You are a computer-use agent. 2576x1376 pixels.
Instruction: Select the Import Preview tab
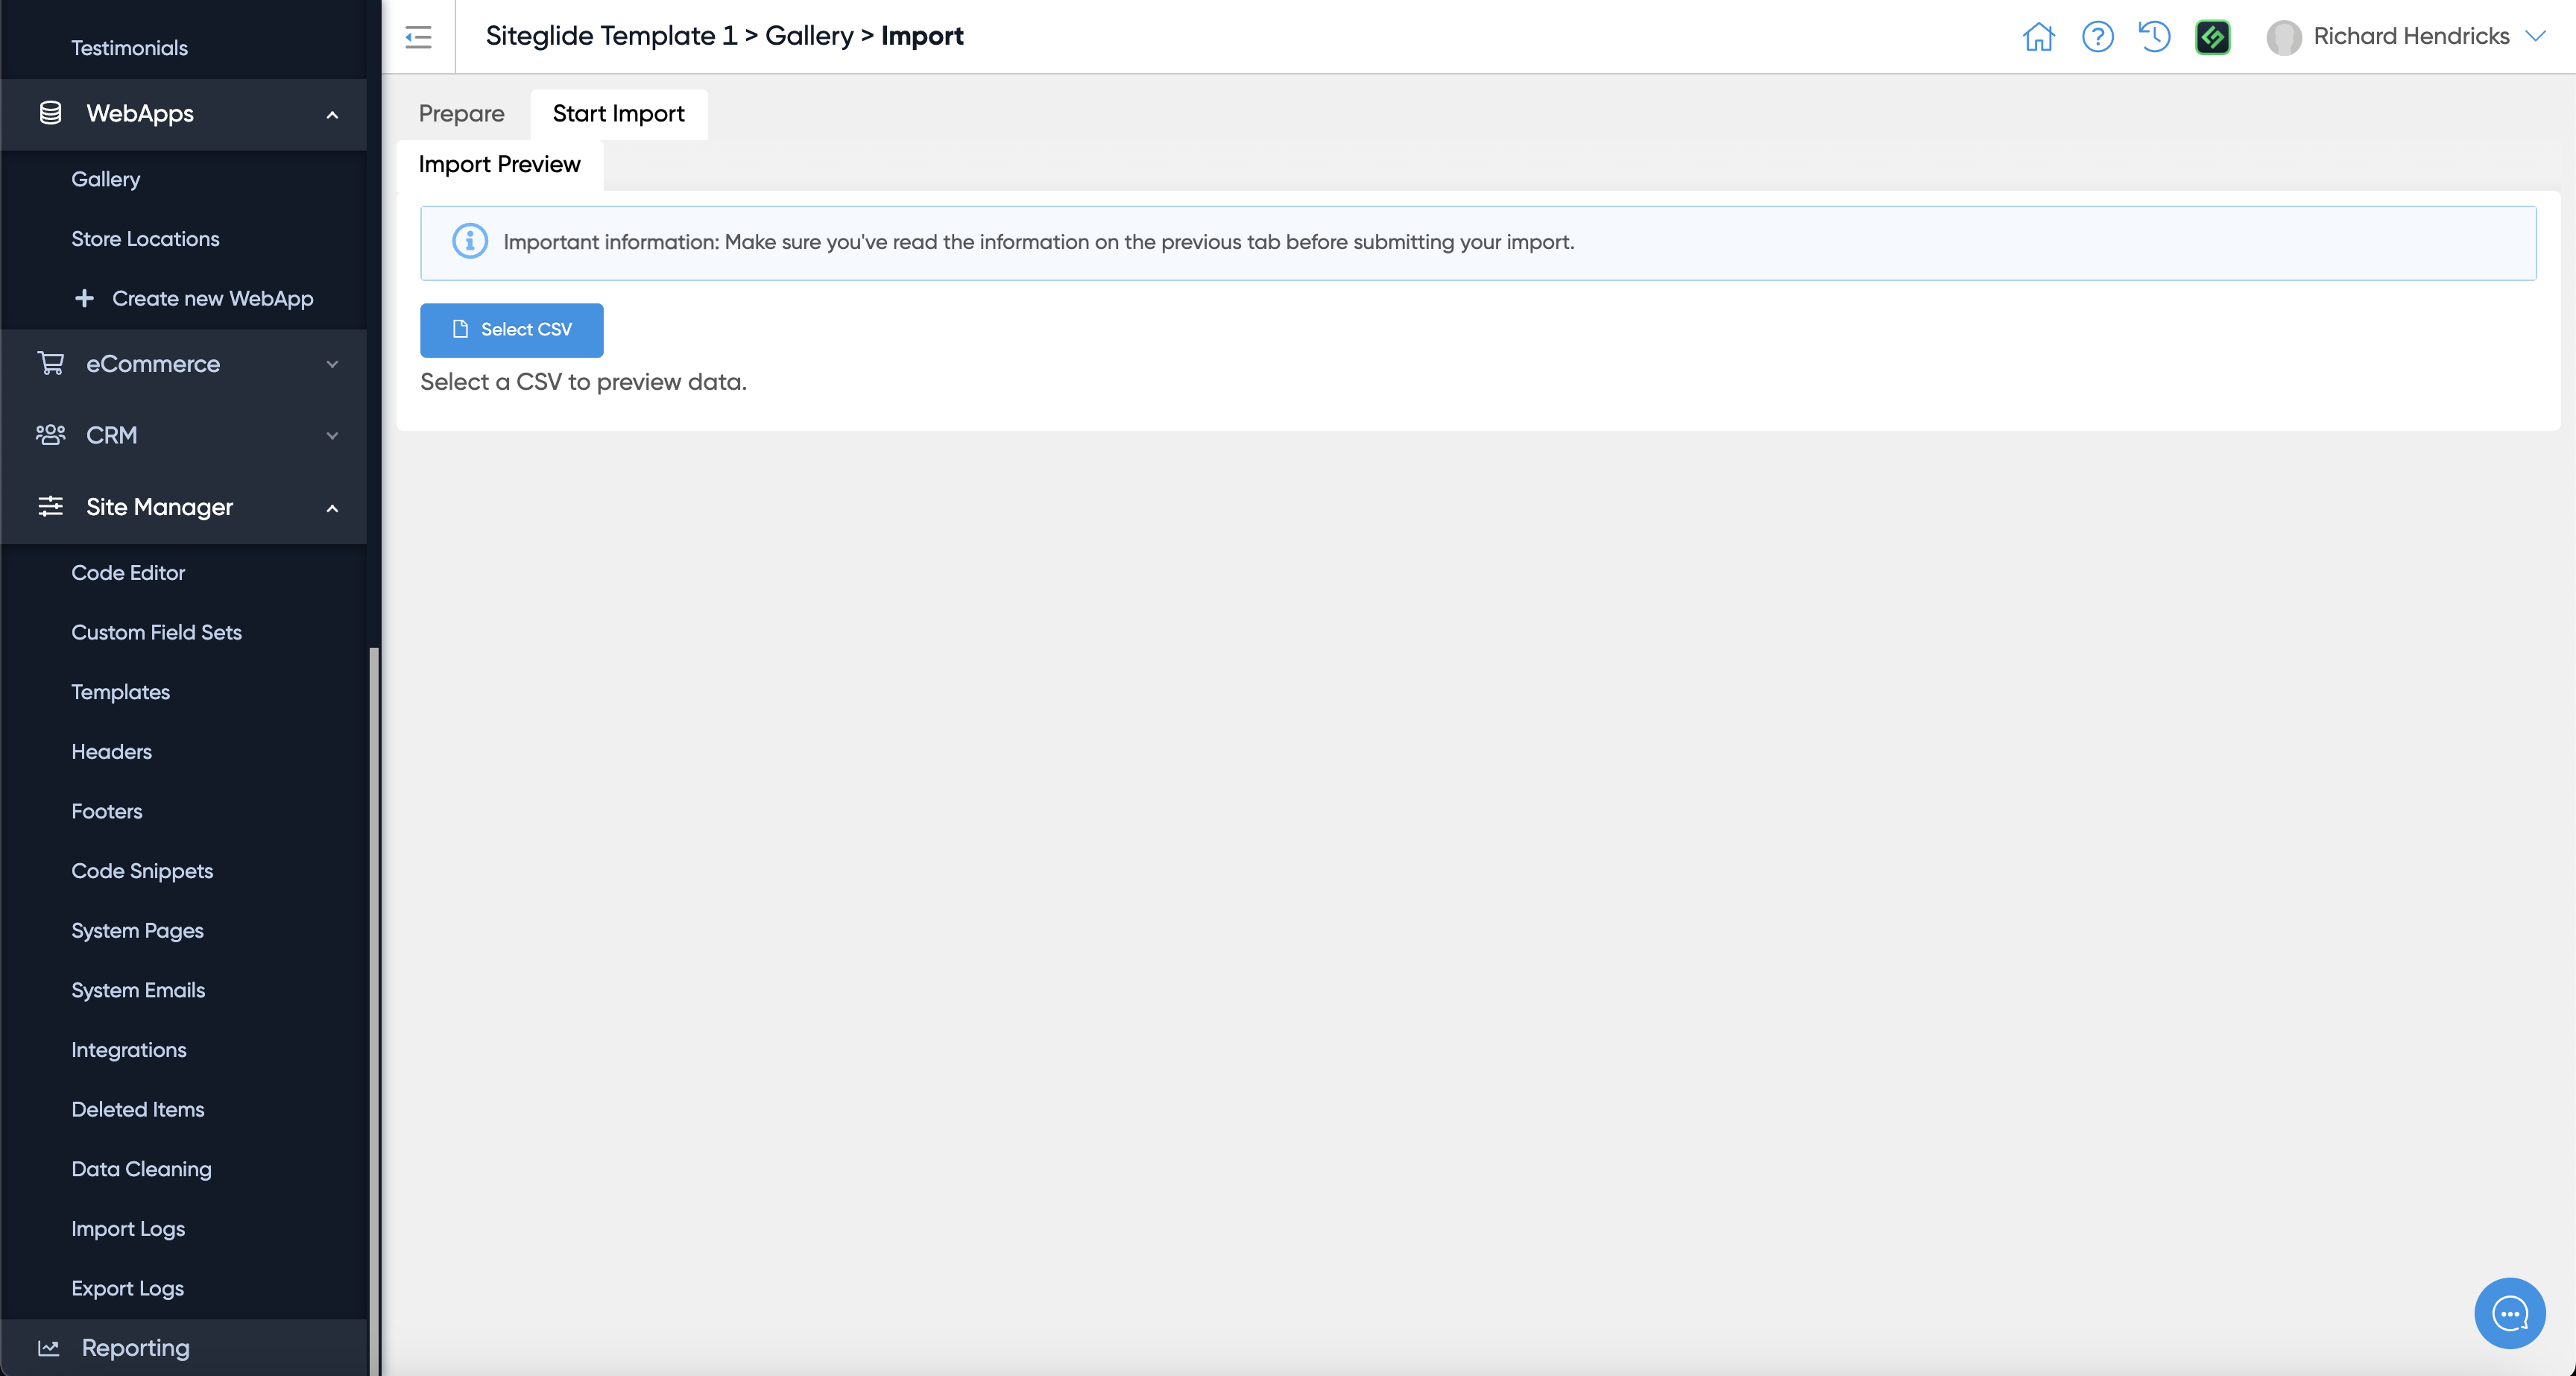499,165
